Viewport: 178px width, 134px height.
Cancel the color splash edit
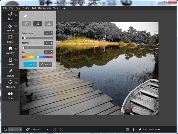(45, 64)
